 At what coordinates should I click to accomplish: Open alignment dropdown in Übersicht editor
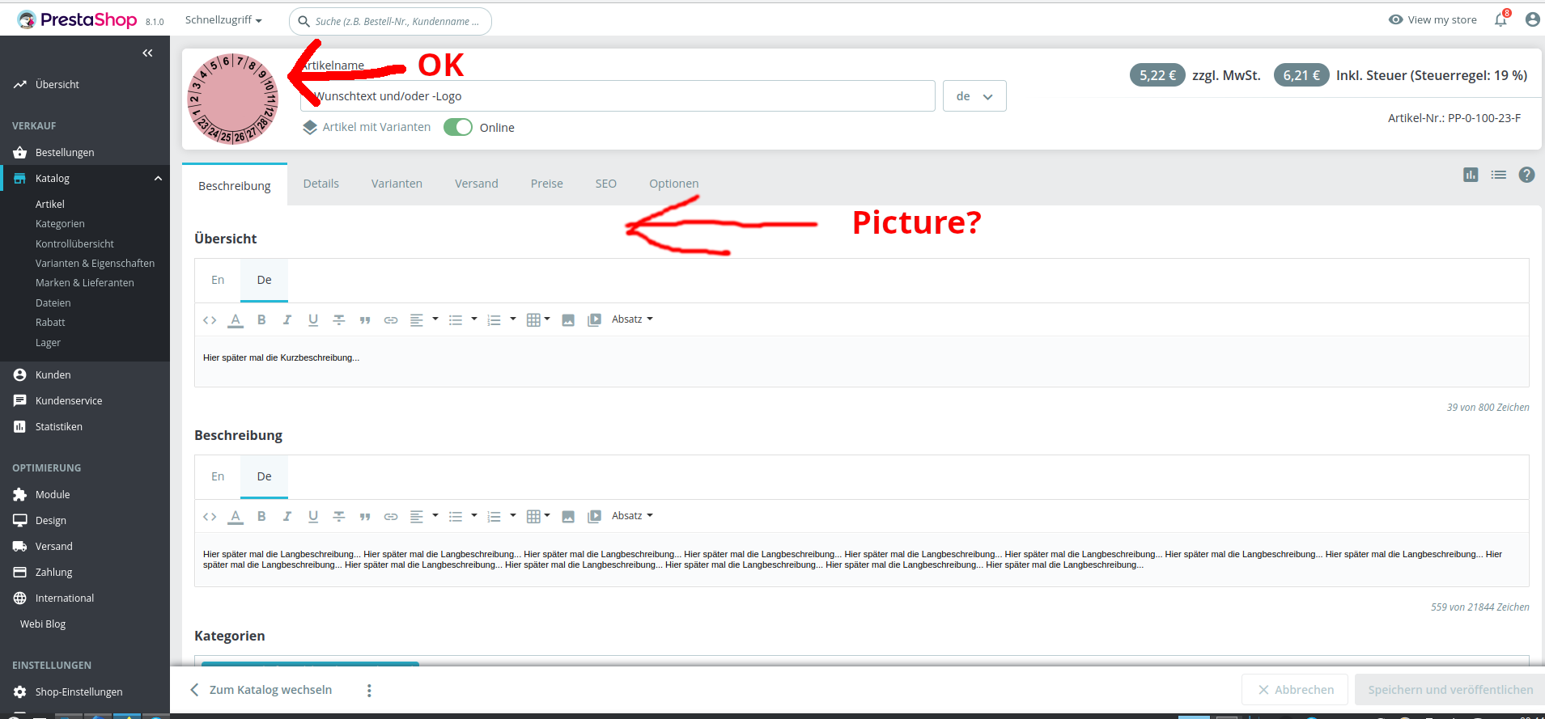[423, 320]
